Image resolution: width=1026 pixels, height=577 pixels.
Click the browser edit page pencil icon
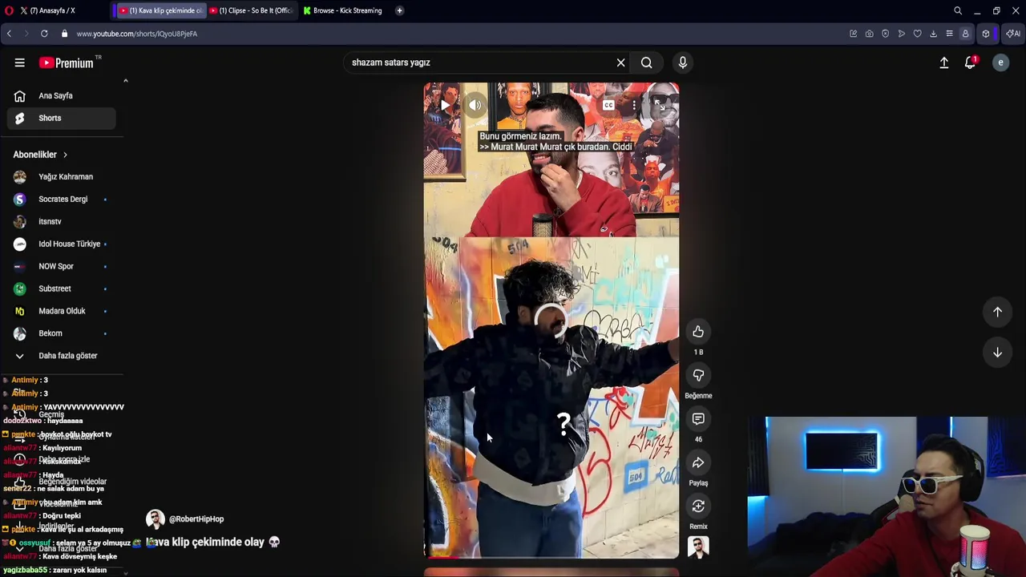[x=853, y=34]
